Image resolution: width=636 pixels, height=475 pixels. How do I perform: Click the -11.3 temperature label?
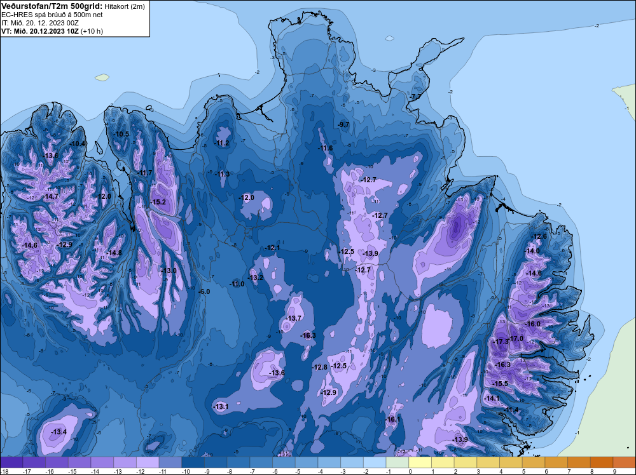(x=222, y=174)
